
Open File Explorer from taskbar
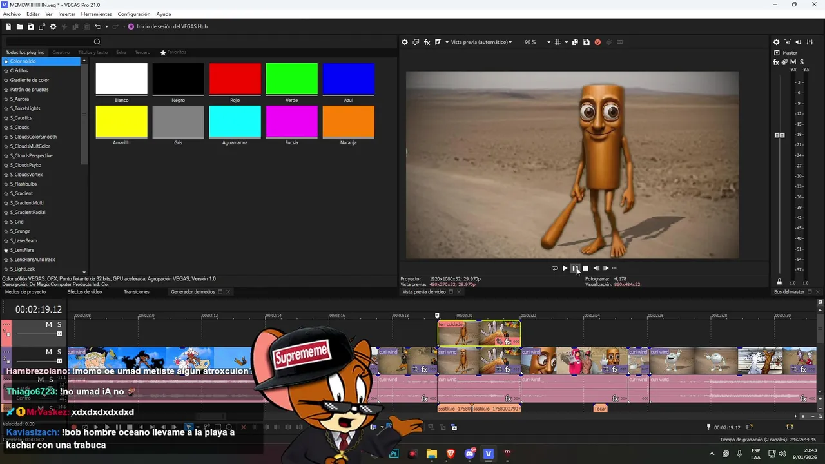[x=431, y=454]
